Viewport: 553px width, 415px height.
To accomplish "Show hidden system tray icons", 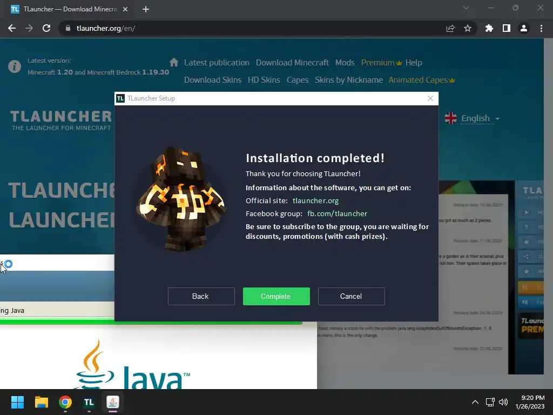I will [x=475, y=402].
